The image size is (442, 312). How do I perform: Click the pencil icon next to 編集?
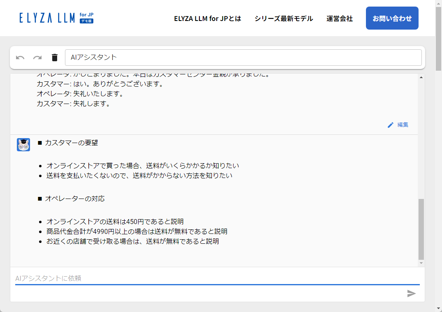pyautogui.click(x=390, y=125)
